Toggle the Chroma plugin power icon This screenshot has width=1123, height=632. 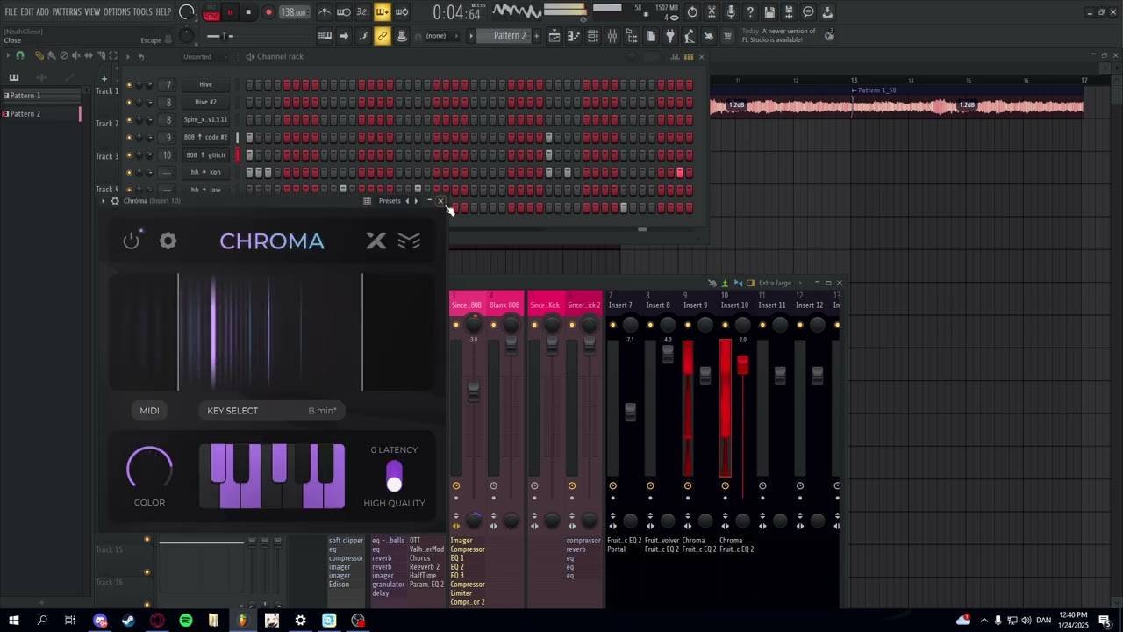132,241
